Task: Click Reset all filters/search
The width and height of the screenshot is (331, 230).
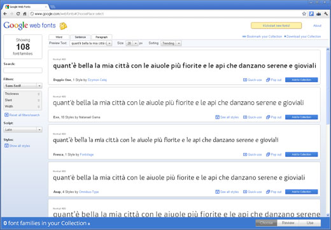Action: point(22,115)
